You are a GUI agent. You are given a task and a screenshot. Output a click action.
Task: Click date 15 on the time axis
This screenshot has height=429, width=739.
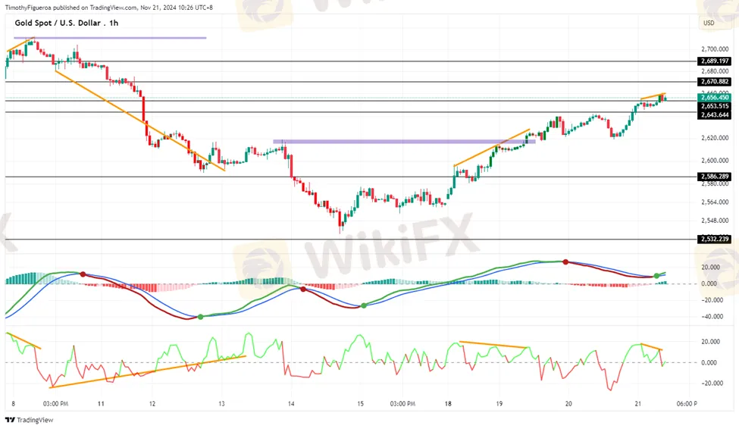[x=361, y=403]
